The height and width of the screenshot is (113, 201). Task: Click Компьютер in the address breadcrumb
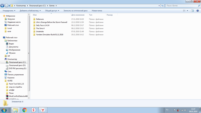pos(21,6)
